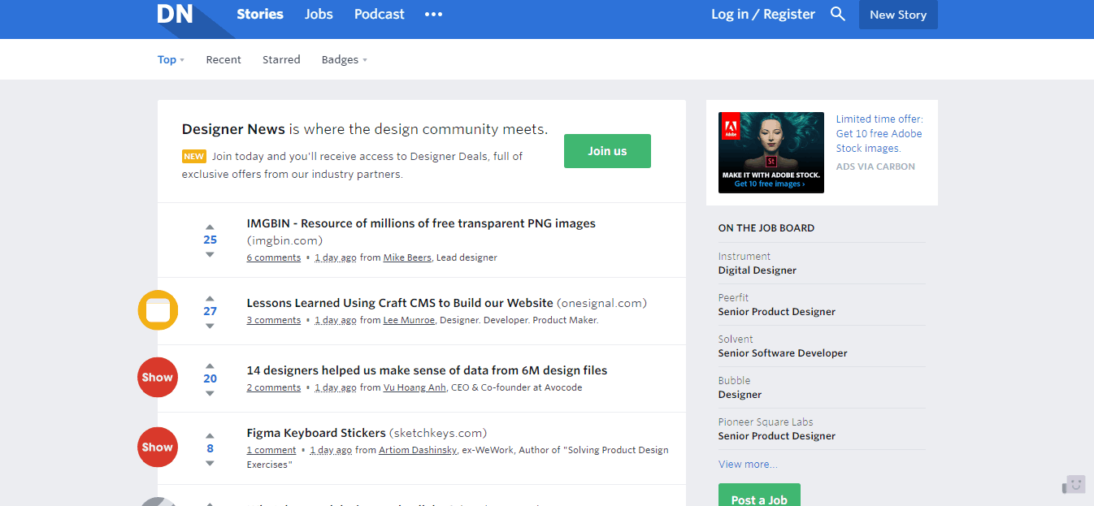Open the Podcast page
The width and height of the screenshot is (1094, 506).
[380, 14]
